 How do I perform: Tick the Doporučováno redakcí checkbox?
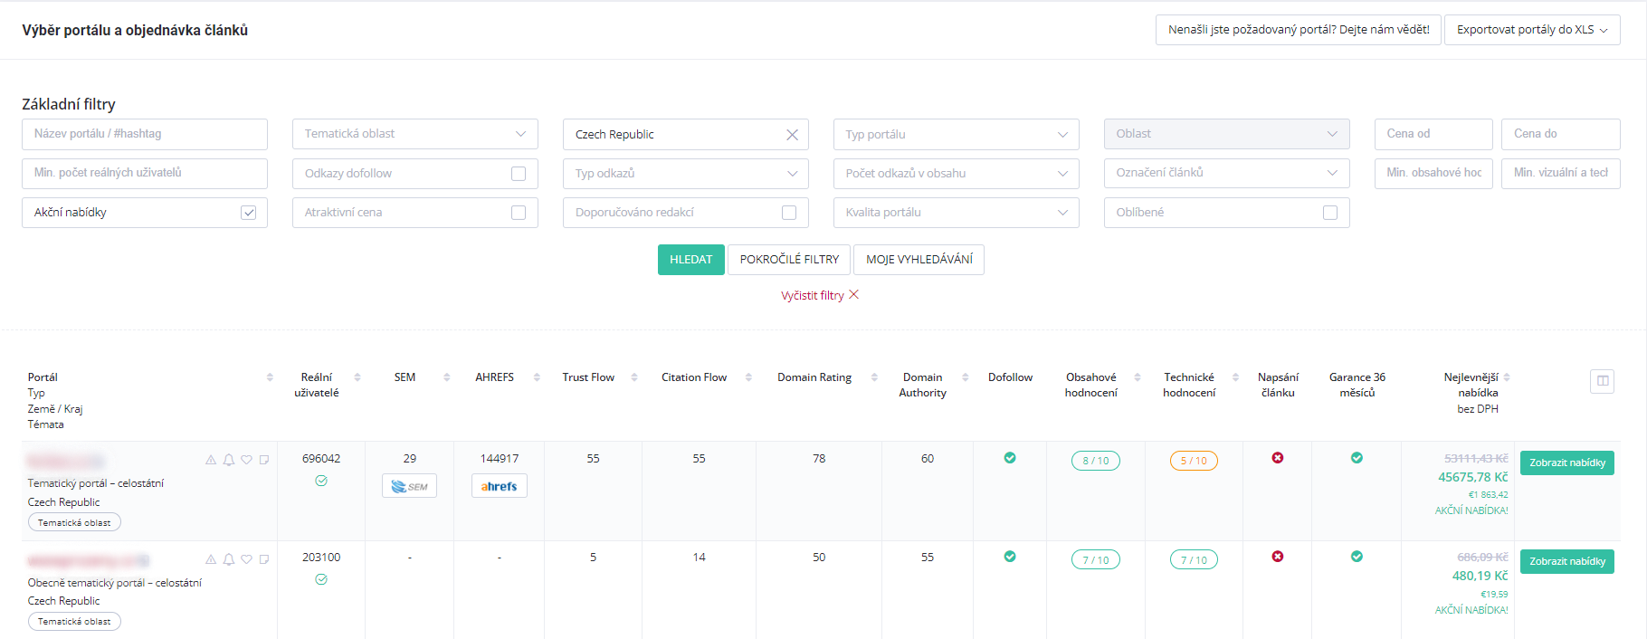(x=789, y=213)
